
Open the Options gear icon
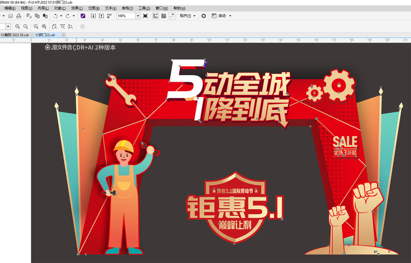pos(204,16)
